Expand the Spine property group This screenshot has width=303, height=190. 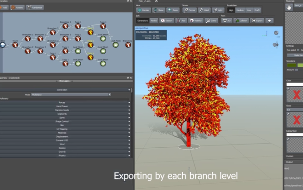65,118
